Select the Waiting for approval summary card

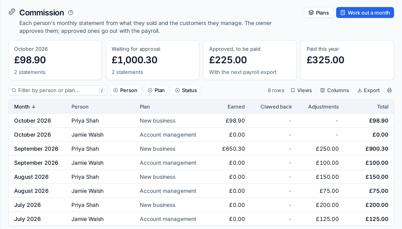tap(153, 60)
